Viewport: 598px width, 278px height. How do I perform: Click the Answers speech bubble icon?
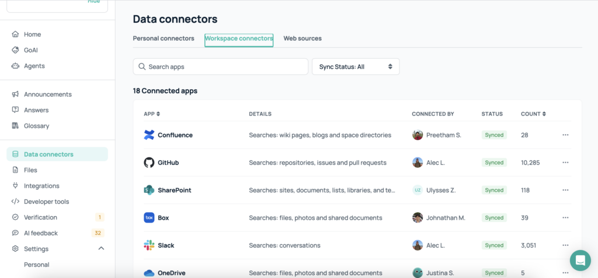[15, 110]
